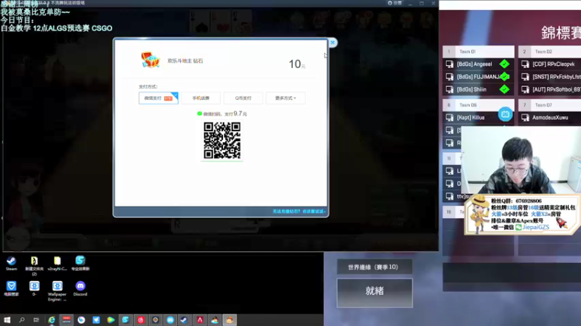Open the colorful play-arrow video taskbar icon

(111, 319)
